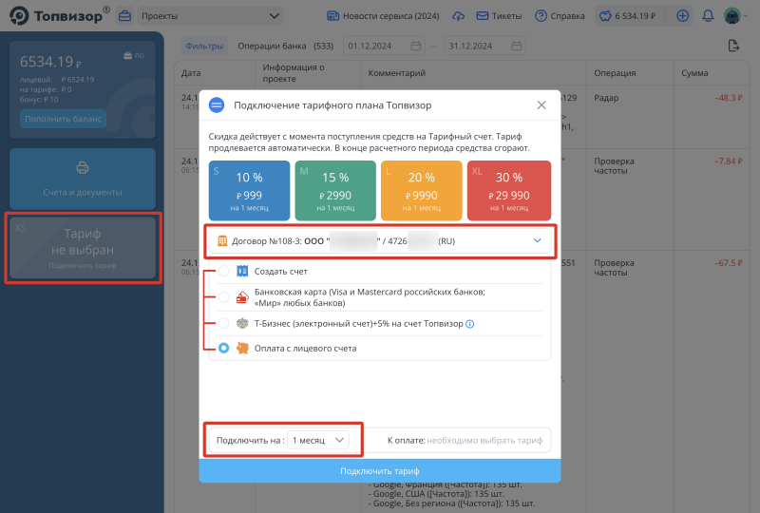Open notifications bell icon
The width and height of the screenshot is (760, 513).
(x=708, y=16)
